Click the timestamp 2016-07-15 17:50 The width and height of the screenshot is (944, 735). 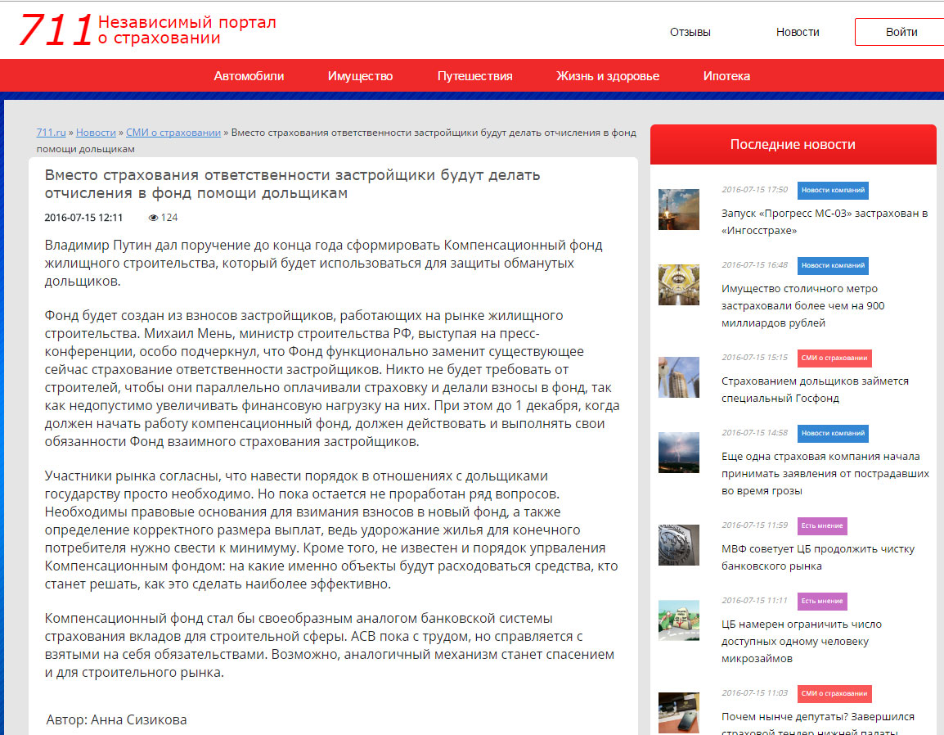click(x=754, y=190)
